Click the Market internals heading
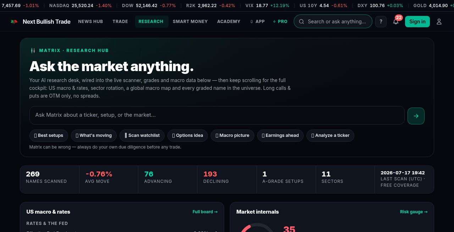This screenshot has width=454, height=232. coord(258,212)
